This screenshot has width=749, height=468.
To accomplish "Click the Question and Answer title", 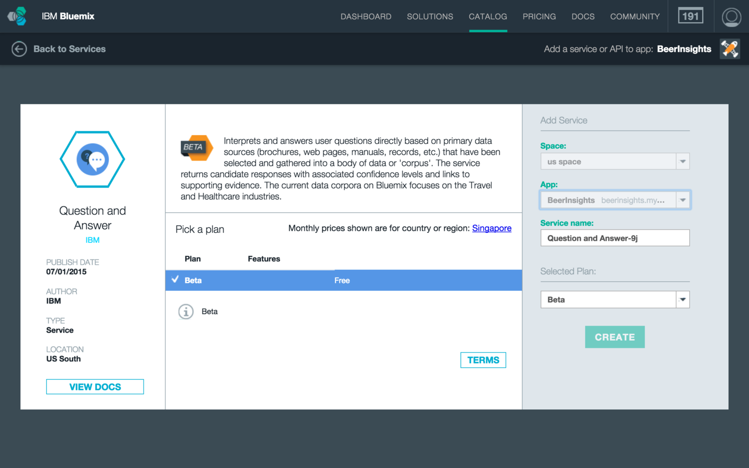I will (x=93, y=218).
